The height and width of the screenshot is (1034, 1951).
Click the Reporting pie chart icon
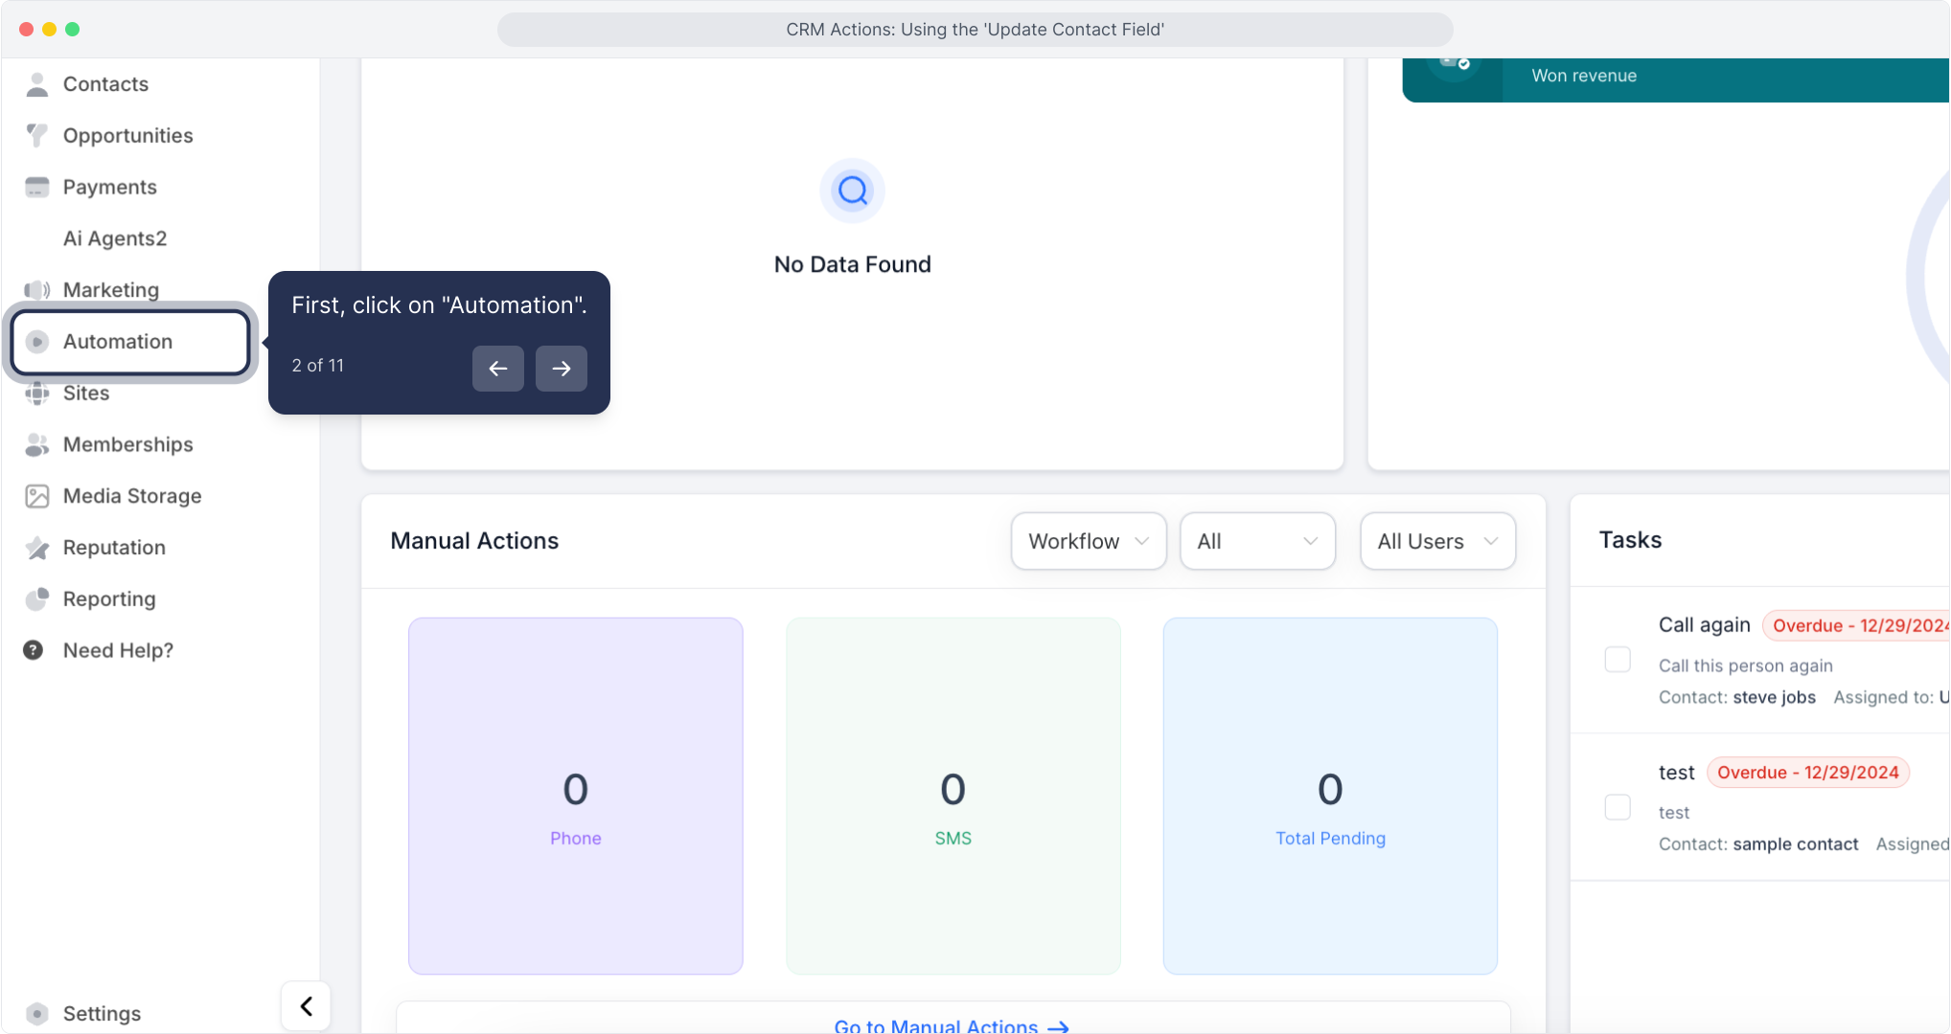click(x=37, y=599)
